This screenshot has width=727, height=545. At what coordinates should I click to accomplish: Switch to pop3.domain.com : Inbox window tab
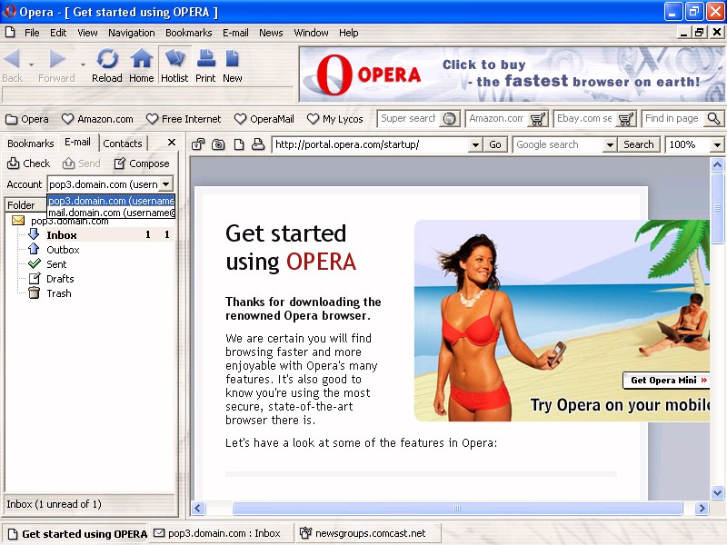click(x=223, y=533)
